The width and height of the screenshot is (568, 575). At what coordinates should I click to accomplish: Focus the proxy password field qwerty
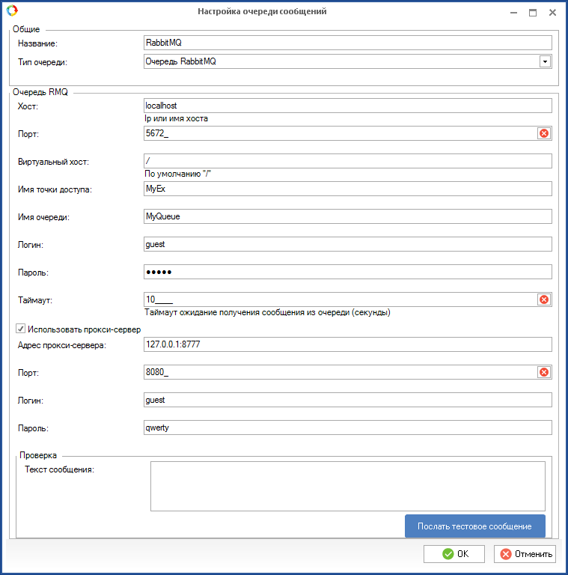(347, 428)
